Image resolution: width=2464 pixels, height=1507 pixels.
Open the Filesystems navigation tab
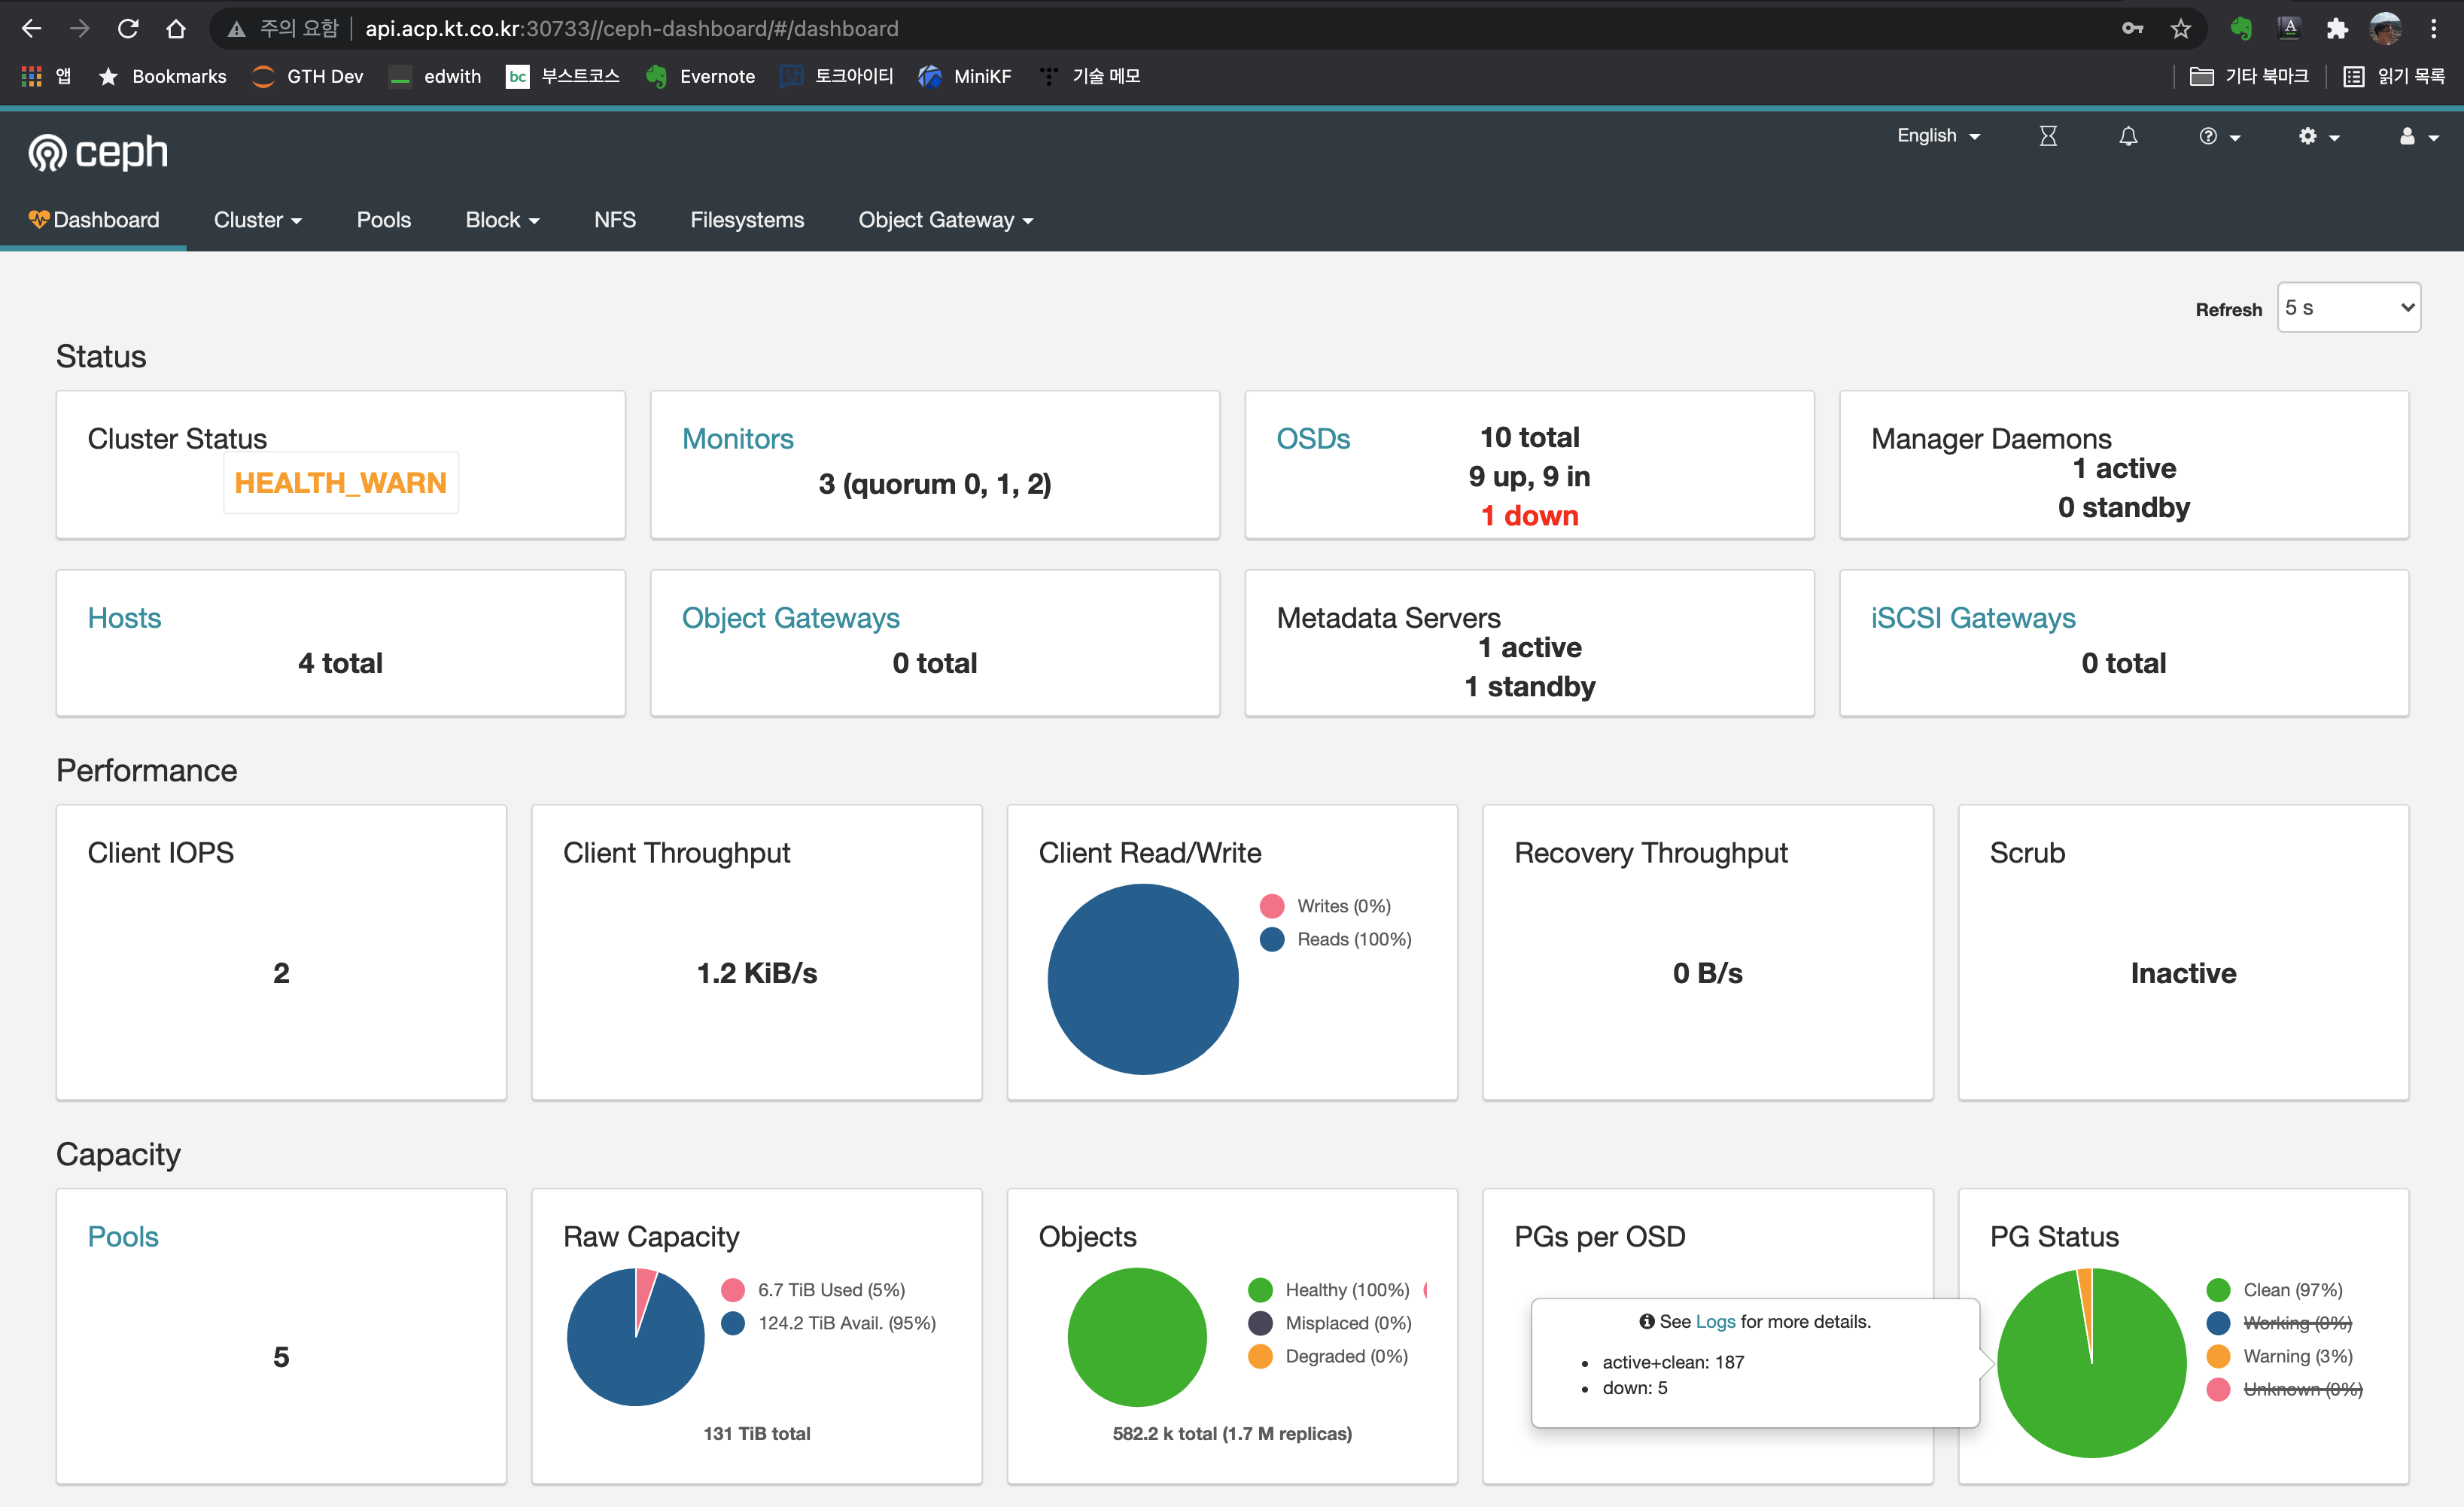tap(747, 220)
